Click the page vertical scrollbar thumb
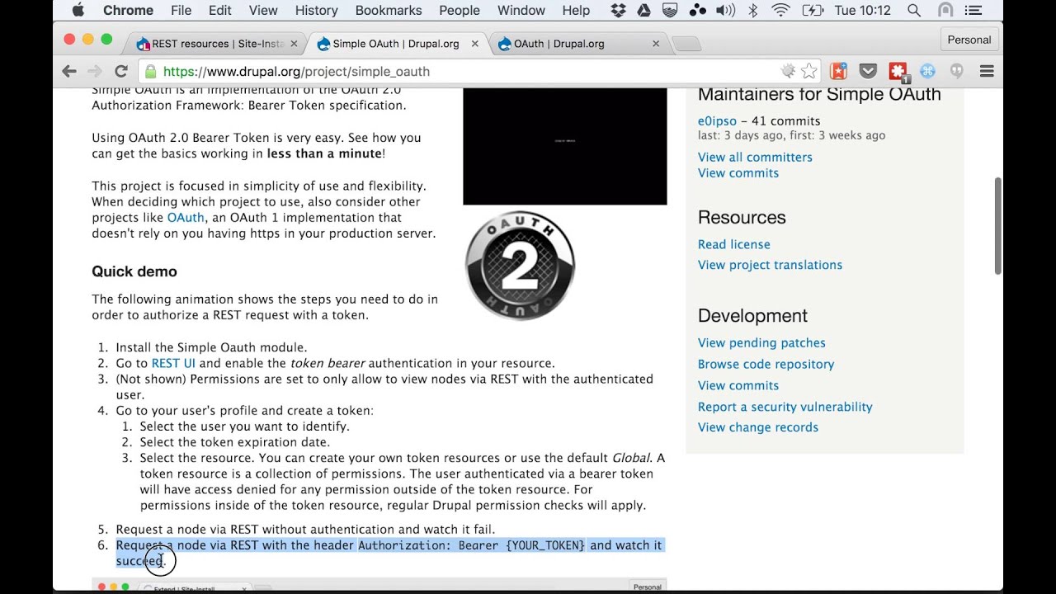1056x594 pixels. pyautogui.click(x=997, y=226)
